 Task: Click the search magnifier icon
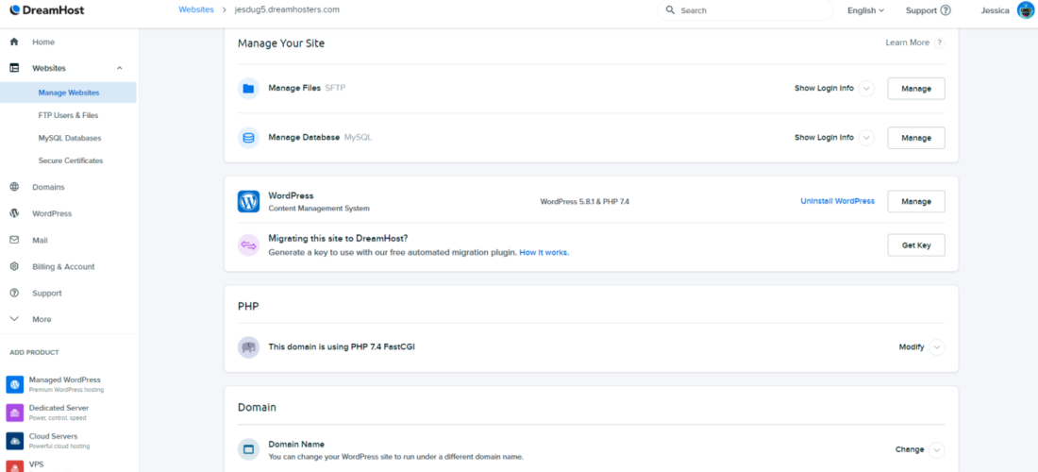click(670, 10)
